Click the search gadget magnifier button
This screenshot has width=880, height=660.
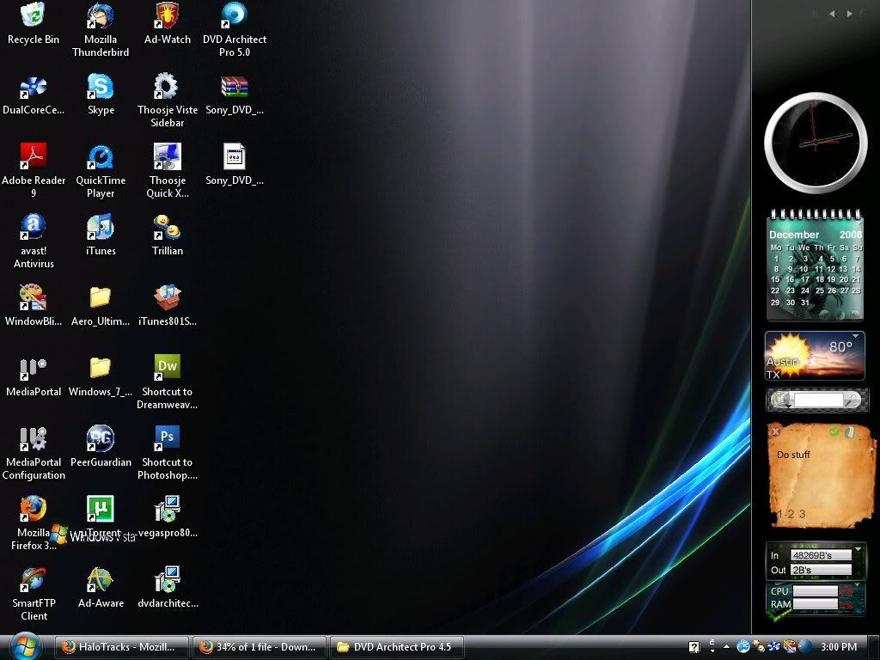tap(853, 400)
